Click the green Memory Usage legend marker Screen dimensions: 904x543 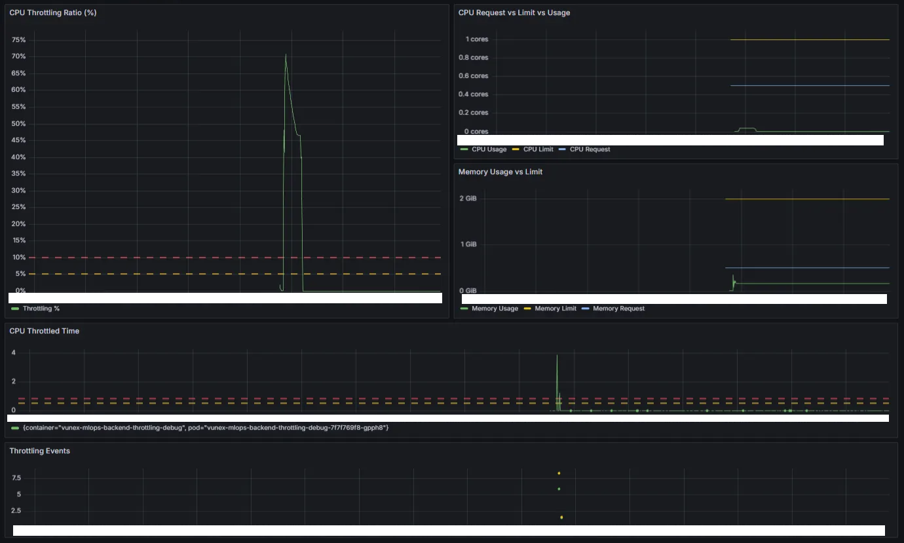(x=464, y=308)
